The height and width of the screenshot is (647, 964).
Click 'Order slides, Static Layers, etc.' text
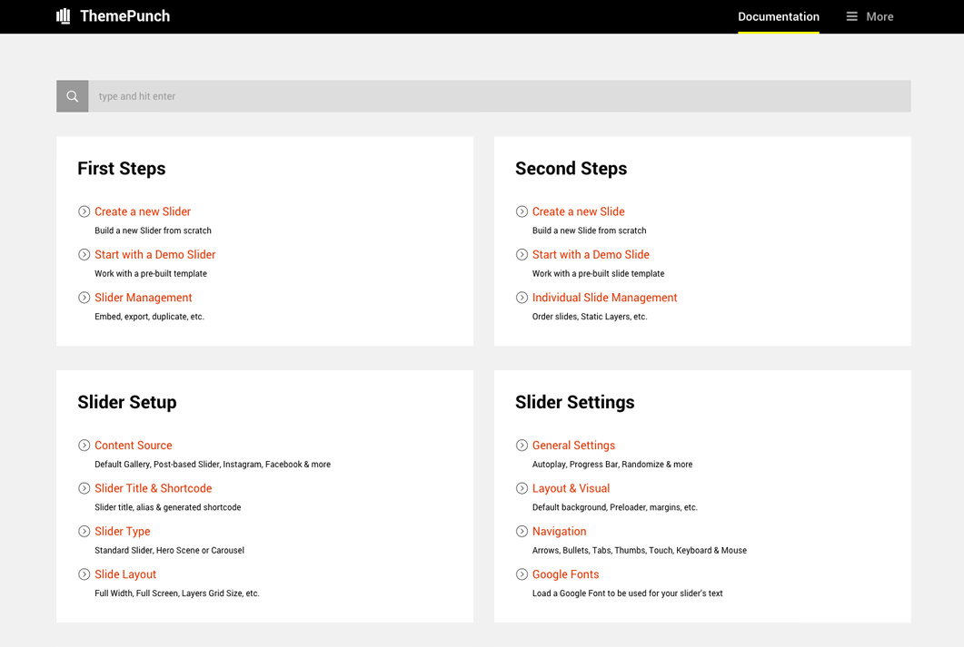[x=590, y=317]
